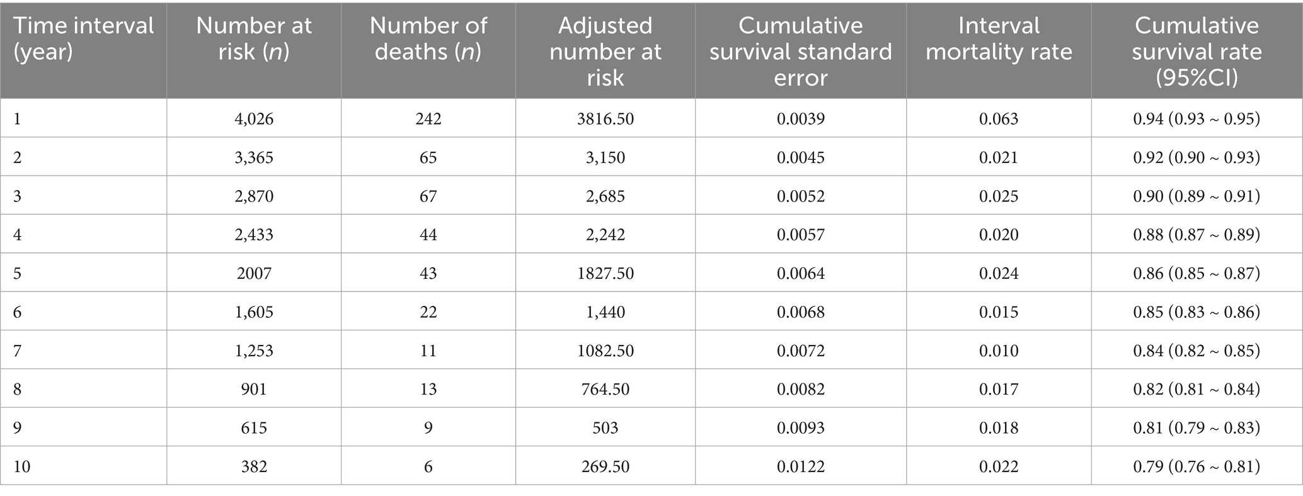Click the "Interval mortality rate" header
Viewport: 1303px width, 496px height.
point(999,38)
